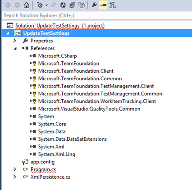Select Microsoft.TeamFoundation.Client reference

click(x=76, y=71)
